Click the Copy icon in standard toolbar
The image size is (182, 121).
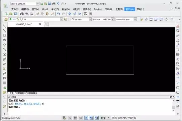(x=43, y=14)
